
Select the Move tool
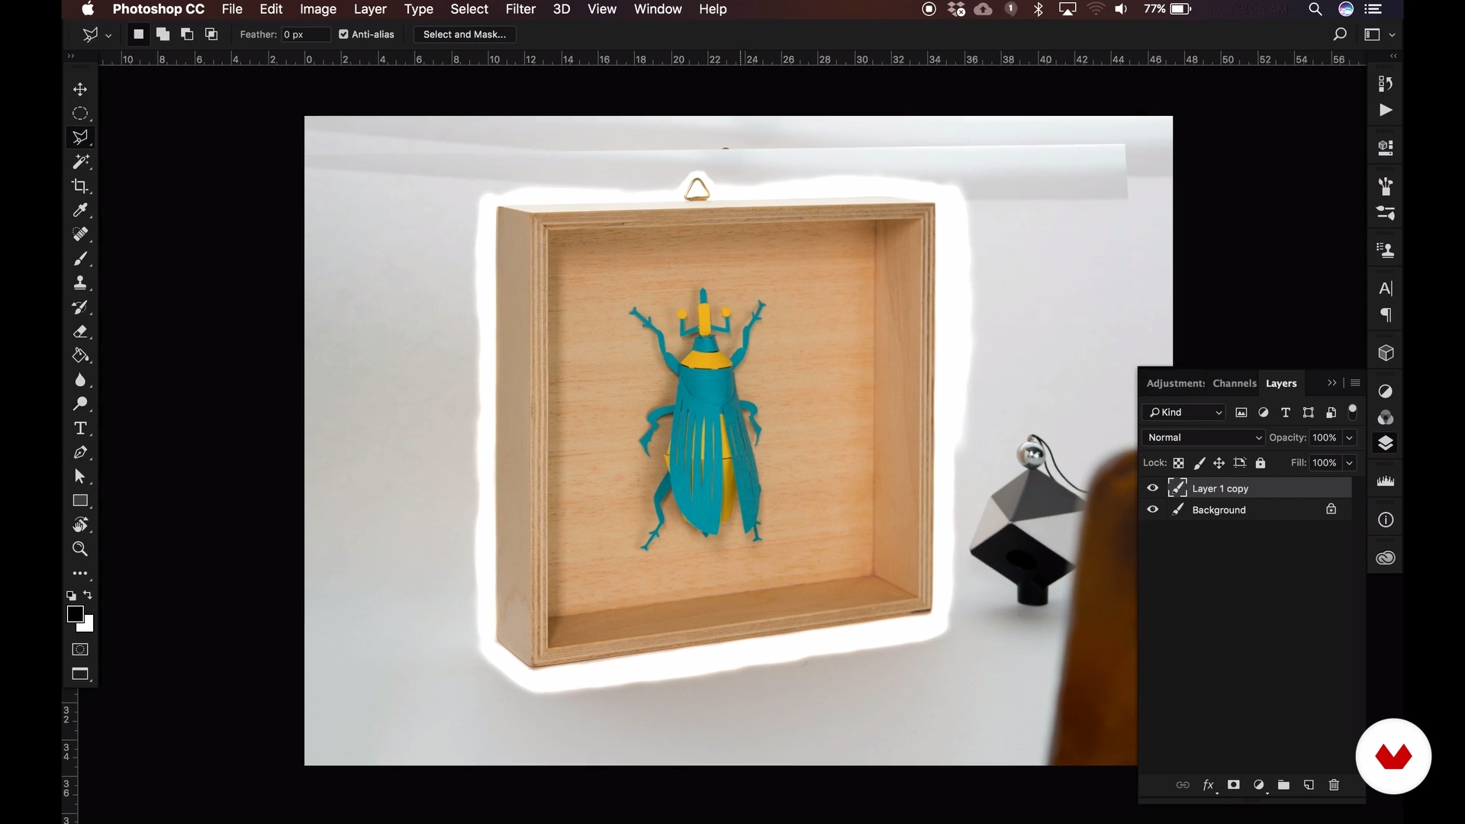[x=80, y=89]
